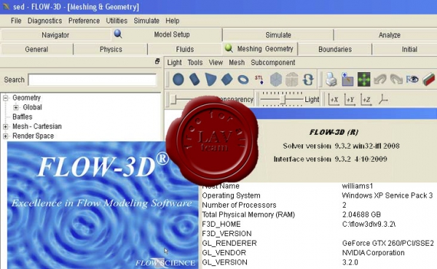Click the GL_RENDERER row label
The height and width of the screenshot is (269, 437).
[229, 243]
